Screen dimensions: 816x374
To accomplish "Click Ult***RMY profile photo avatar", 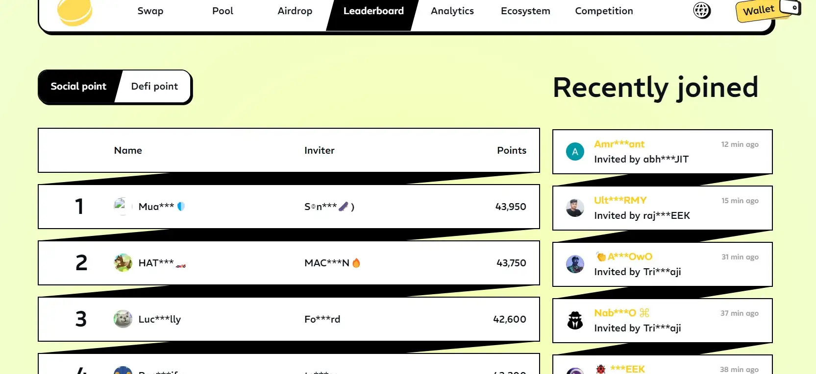I will click(575, 208).
